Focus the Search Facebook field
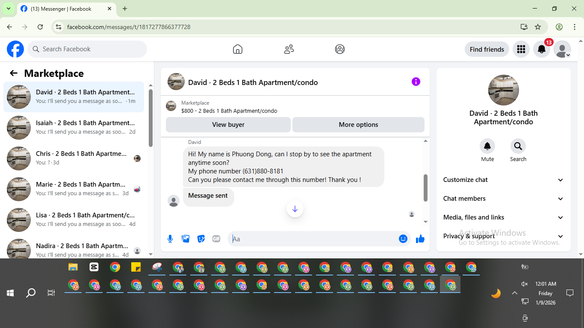The width and height of the screenshot is (584, 328). coord(87,49)
